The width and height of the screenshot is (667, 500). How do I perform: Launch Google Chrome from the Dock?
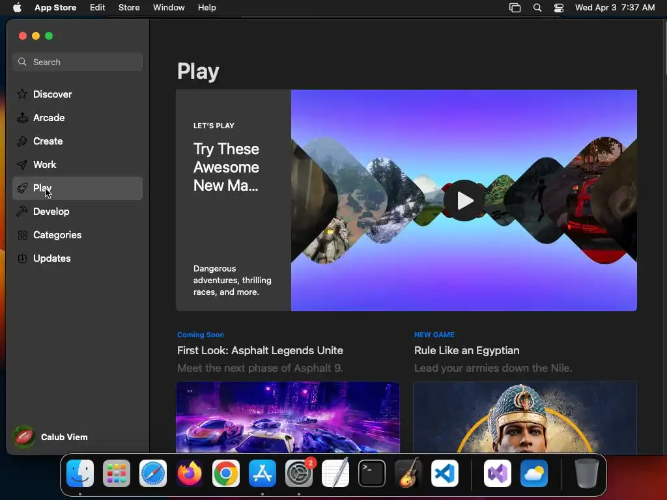(x=226, y=473)
